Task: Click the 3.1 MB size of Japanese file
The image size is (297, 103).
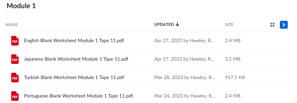Action: pos(233,59)
